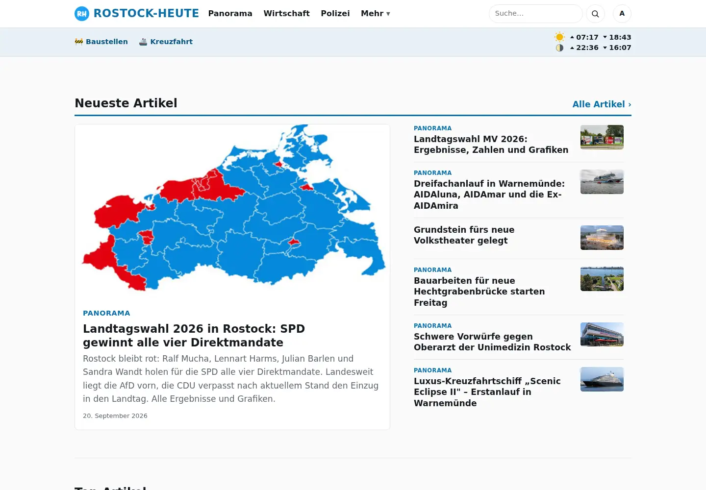The image size is (706, 490).
Task: Expand the Mehr dropdown menu
Action: (376, 13)
